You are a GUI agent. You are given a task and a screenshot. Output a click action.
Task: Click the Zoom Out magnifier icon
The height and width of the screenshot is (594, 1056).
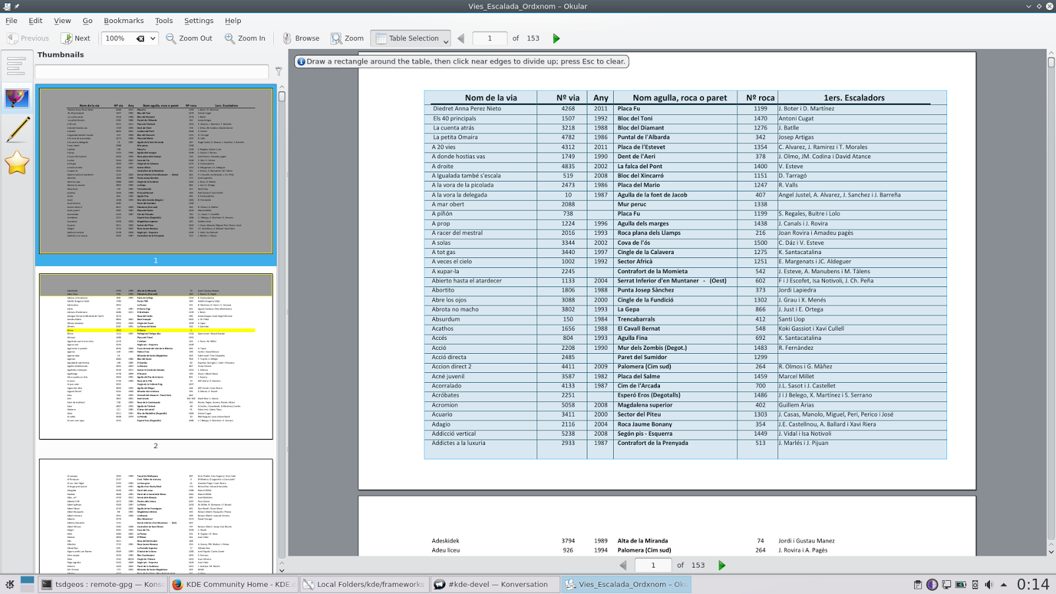click(x=170, y=38)
